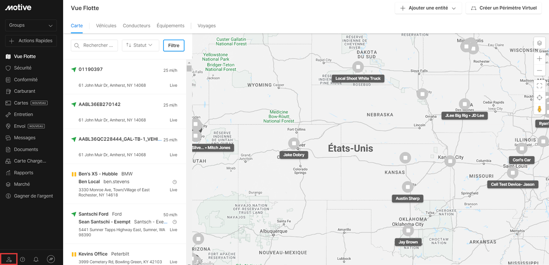Click the Conformité sidebar icon
Viewport: 549px width, 265px height.
pyautogui.click(x=8, y=79)
